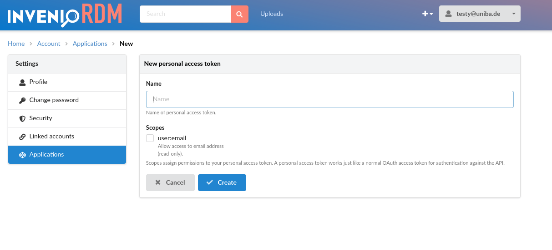This screenshot has height=250, width=552.
Task: Open the Applications breadcrumb link
Action: (90, 44)
